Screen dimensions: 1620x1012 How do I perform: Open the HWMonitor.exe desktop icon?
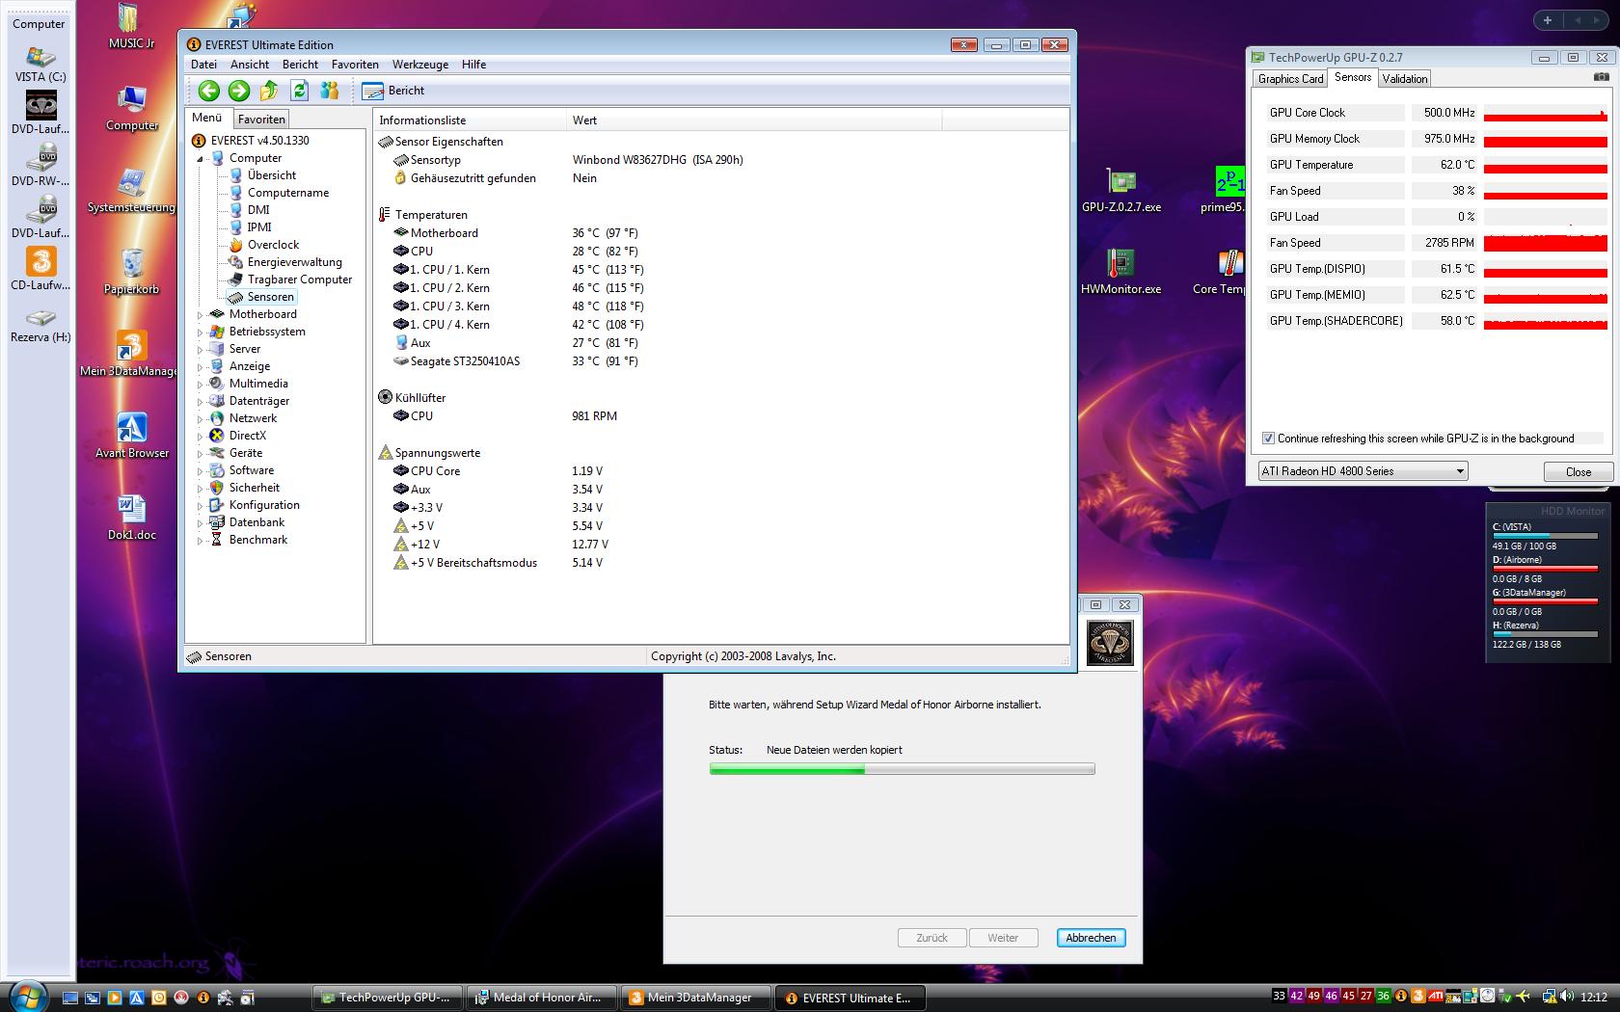point(1120,272)
